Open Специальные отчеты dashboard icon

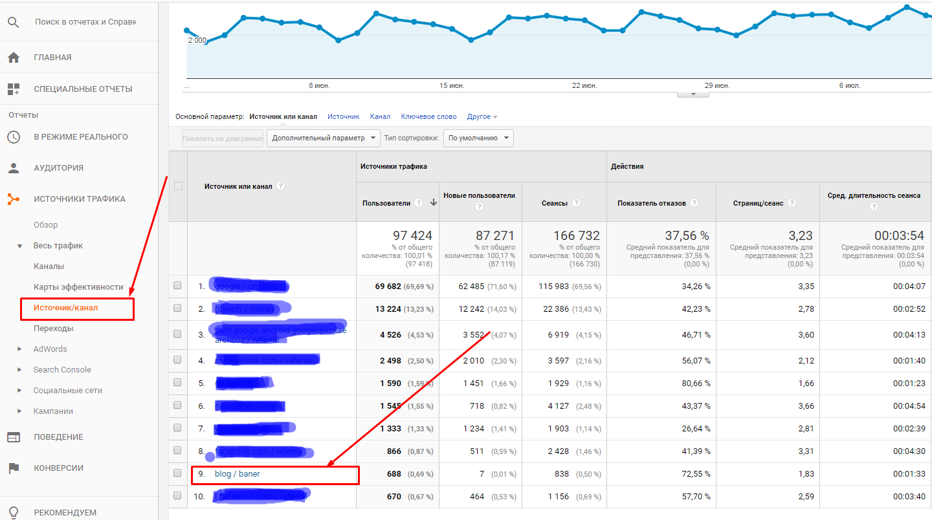click(14, 89)
